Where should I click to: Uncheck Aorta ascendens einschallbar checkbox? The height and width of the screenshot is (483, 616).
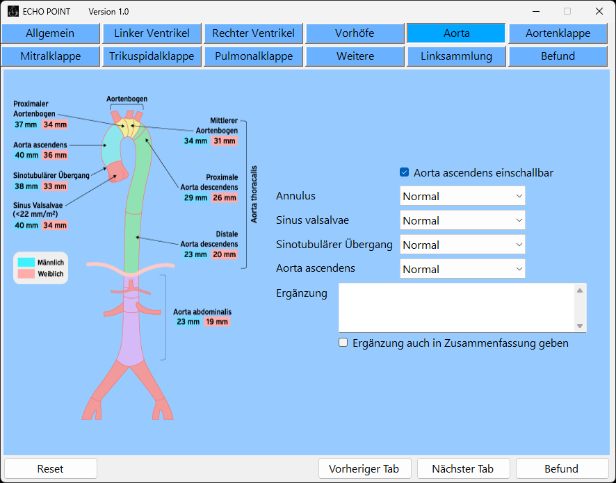[405, 172]
